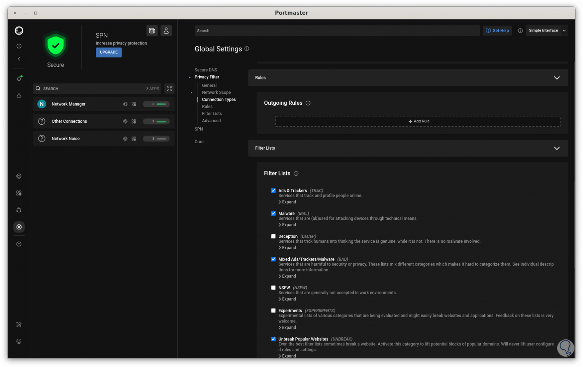This screenshot has width=583, height=367.
Task: Uncheck Unbreak Popular Websites checkbox
Action: 273,339
